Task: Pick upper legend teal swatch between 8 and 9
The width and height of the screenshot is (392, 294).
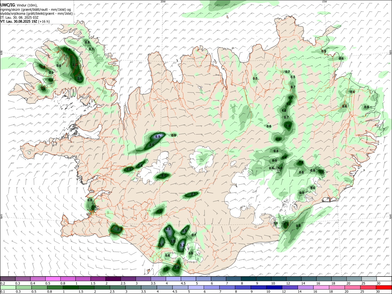Action: click(x=249, y=279)
